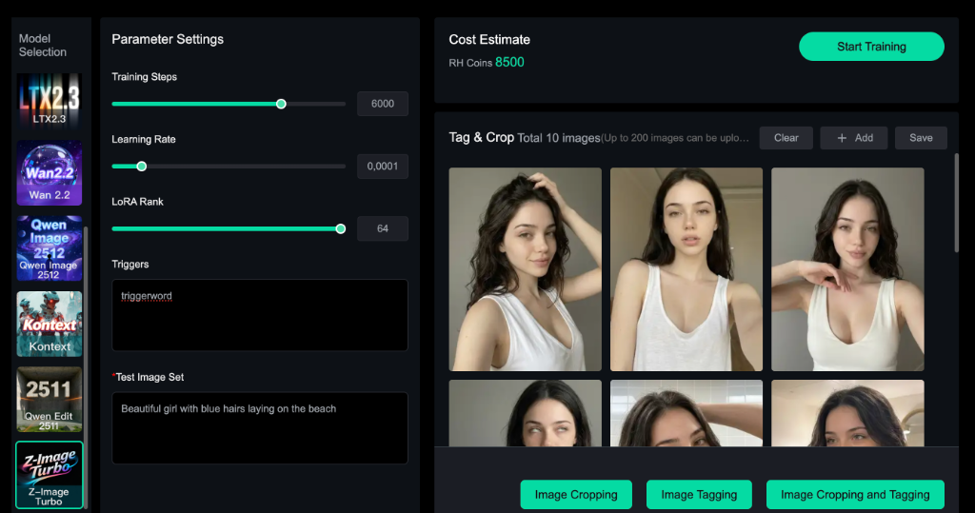Image resolution: width=975 pixels, height=513 pixels.
Task: Clear all uploaded images
Action: pos(786,138)
